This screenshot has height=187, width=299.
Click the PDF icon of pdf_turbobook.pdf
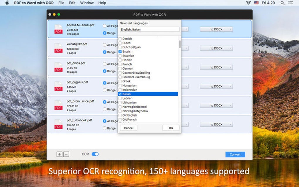click(x=58, y=124)
